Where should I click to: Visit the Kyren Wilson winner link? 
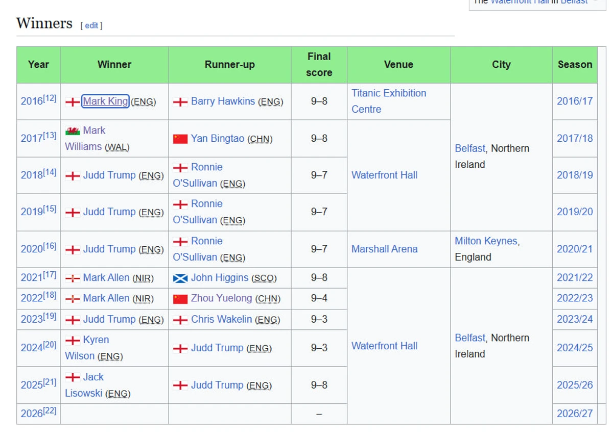point(87,348)
